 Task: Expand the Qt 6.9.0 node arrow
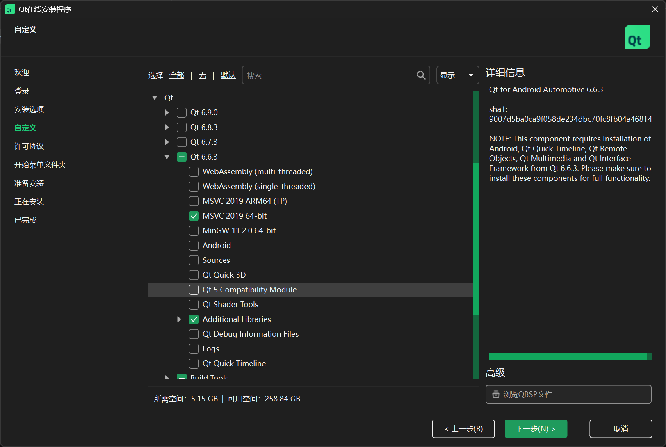click(166, 113)
